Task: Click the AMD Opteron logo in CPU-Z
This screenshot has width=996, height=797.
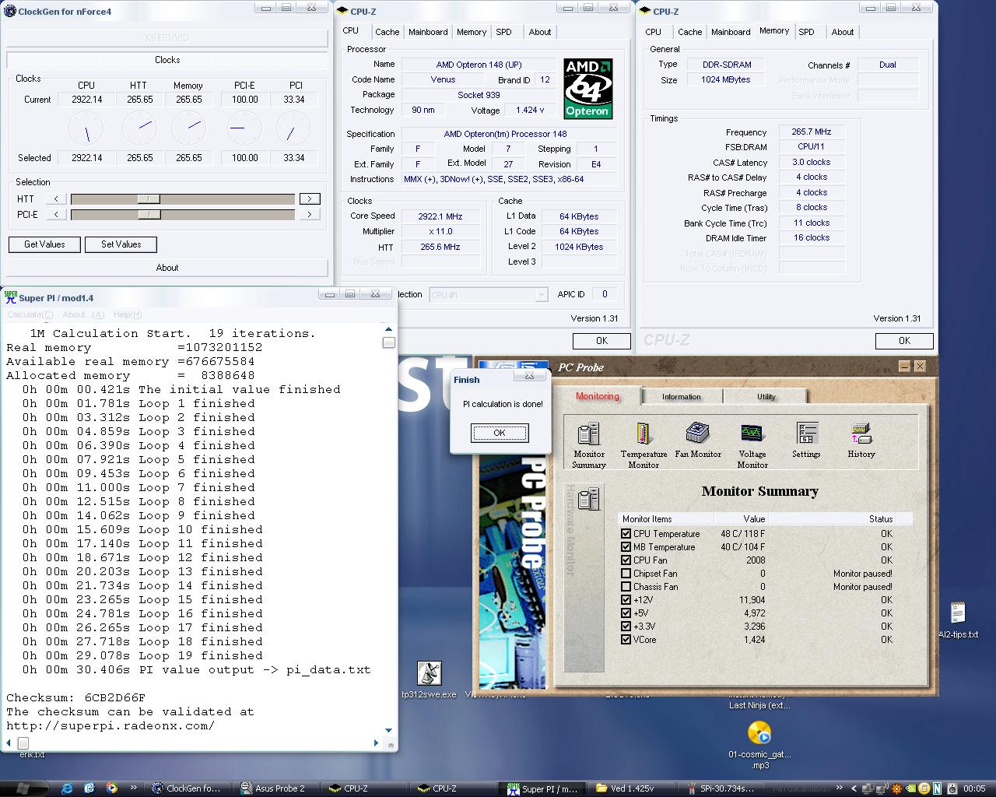Action: click(x=587, y=89)
